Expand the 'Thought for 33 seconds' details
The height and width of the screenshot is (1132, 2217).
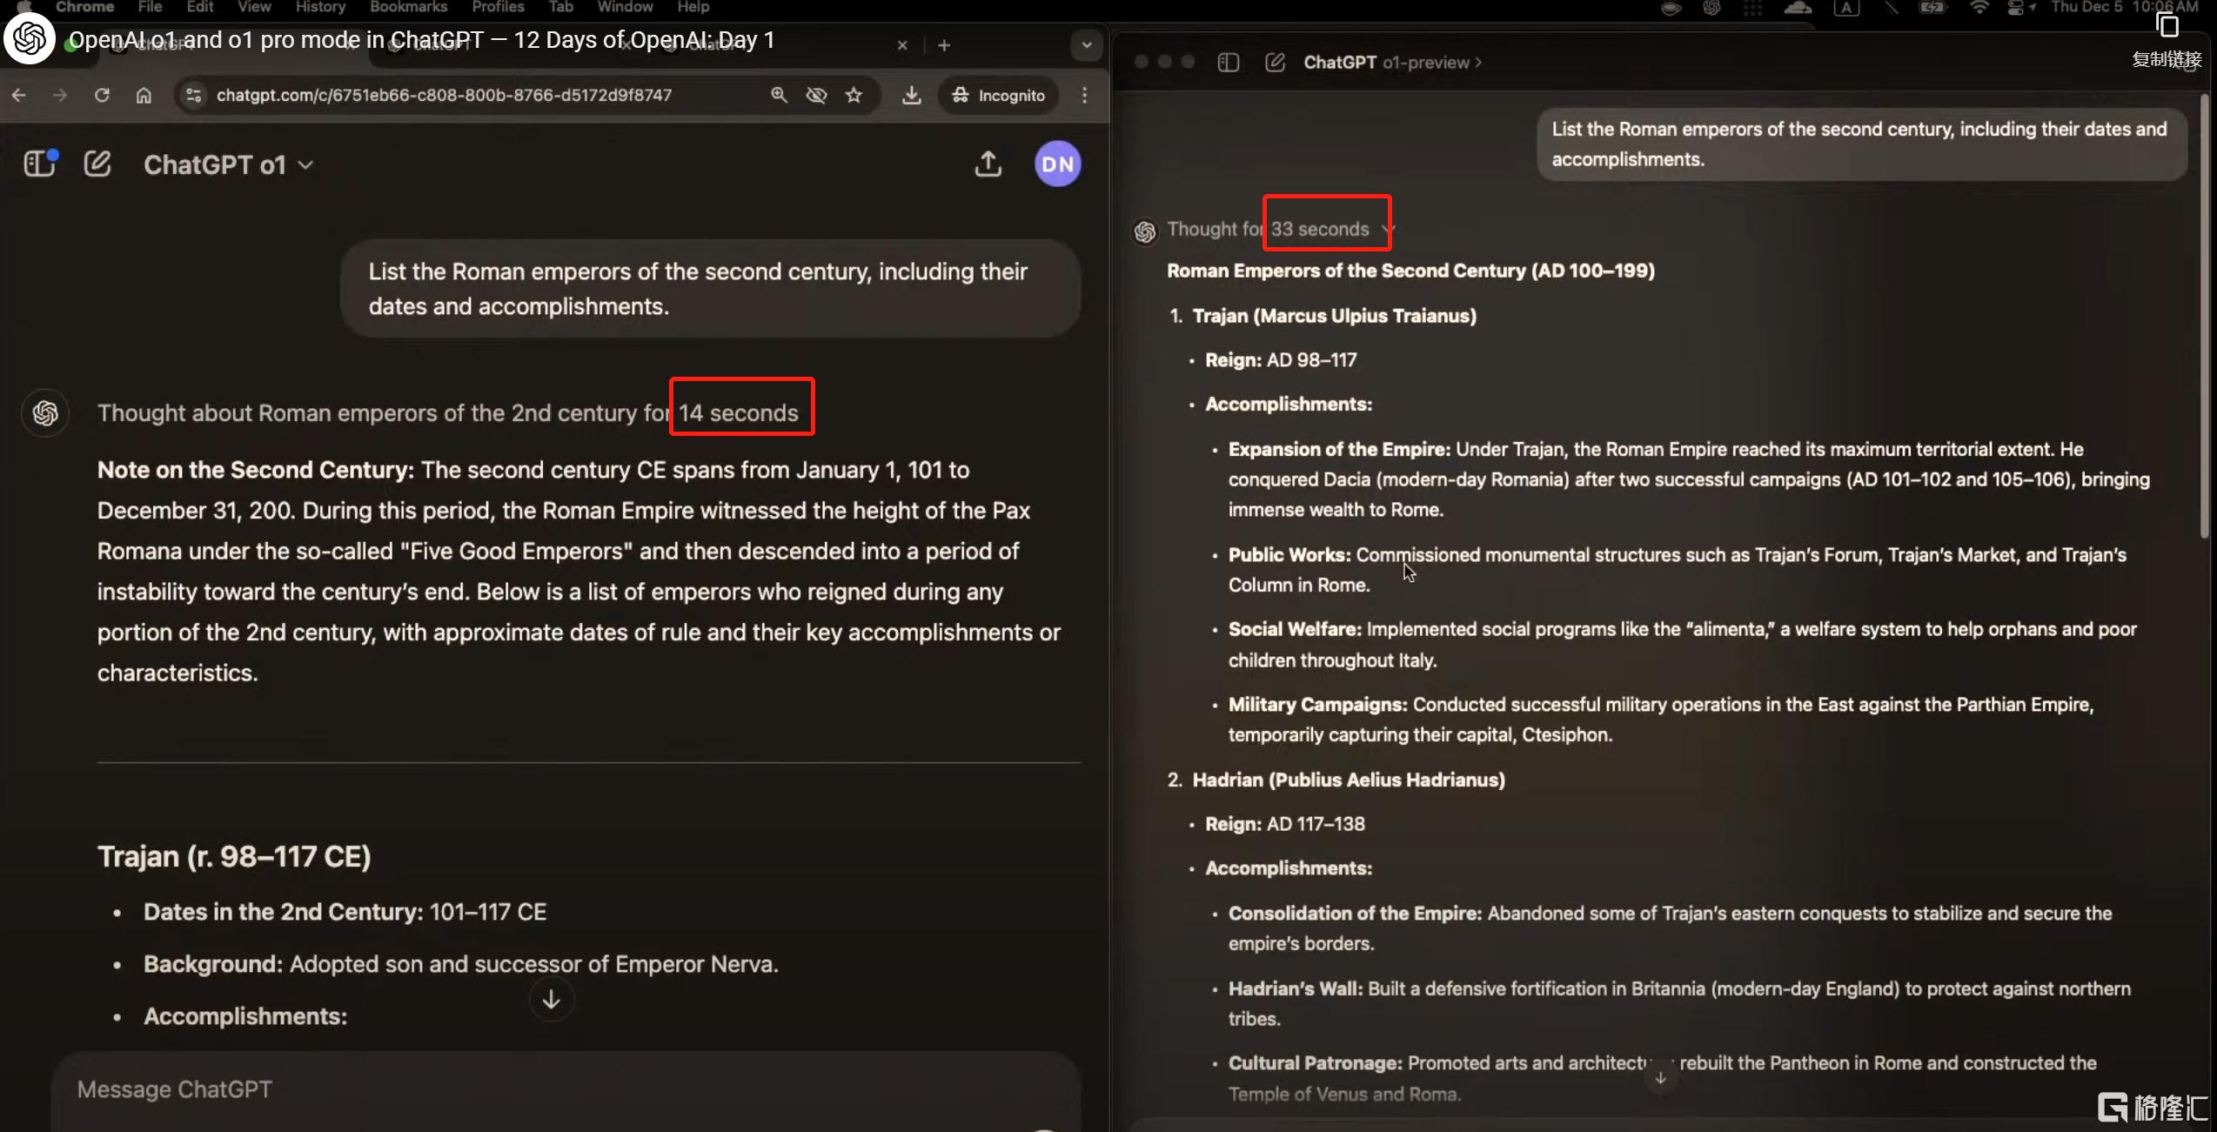[x=1279, y=229]
